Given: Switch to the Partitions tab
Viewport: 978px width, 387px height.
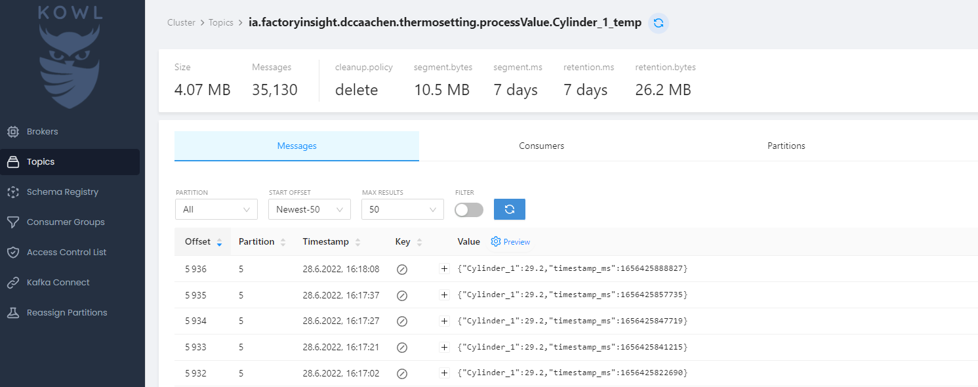Looking at the screenshot, I should [x=786, y=146].
